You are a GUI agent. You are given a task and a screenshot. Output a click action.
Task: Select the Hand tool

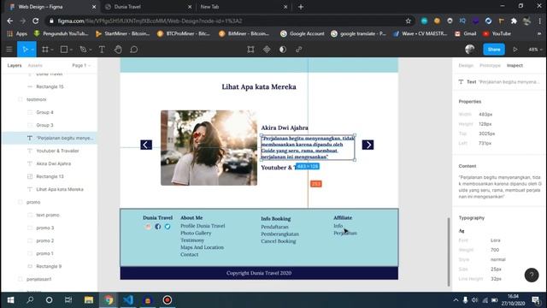118,50
